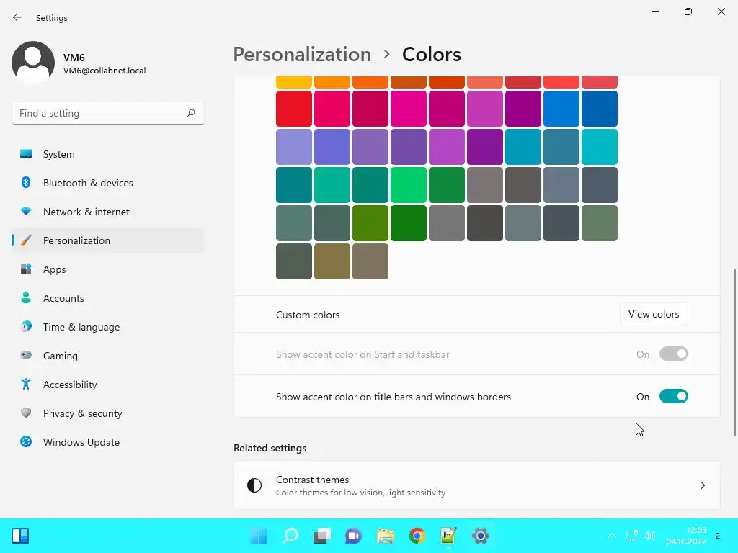
Task: Open taskbar Search
Action: point(290,536)
